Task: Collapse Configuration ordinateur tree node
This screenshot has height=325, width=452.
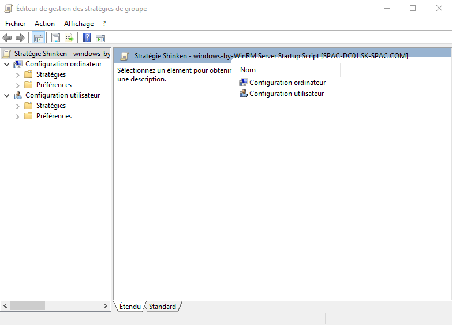Action: click(7, 64)
